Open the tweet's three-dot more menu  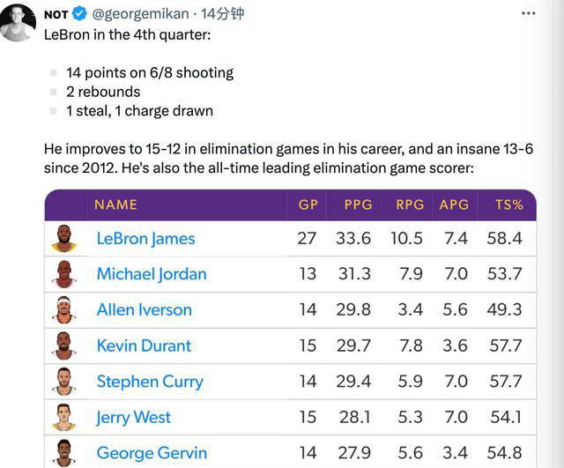528,14
